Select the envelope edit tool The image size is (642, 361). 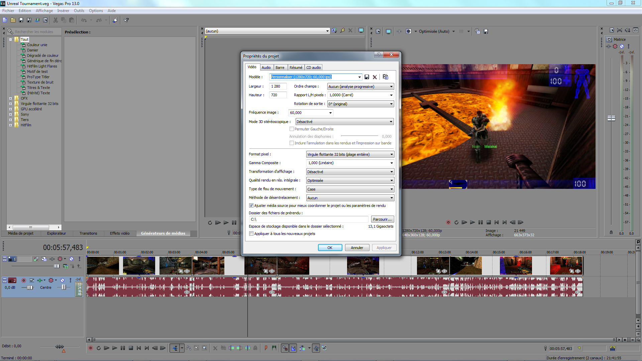(x=189, y=348)
